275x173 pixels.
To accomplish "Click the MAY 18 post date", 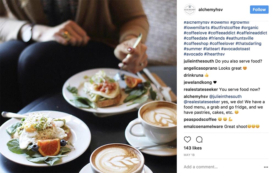I will 189,155.
